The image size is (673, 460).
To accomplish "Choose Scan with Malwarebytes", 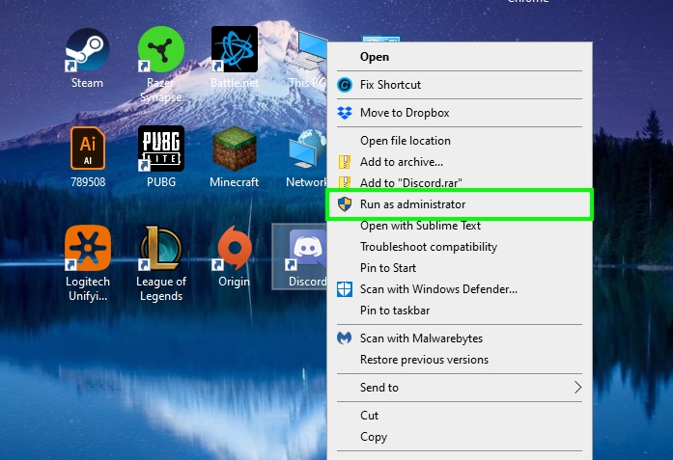I will coord(421,338).
